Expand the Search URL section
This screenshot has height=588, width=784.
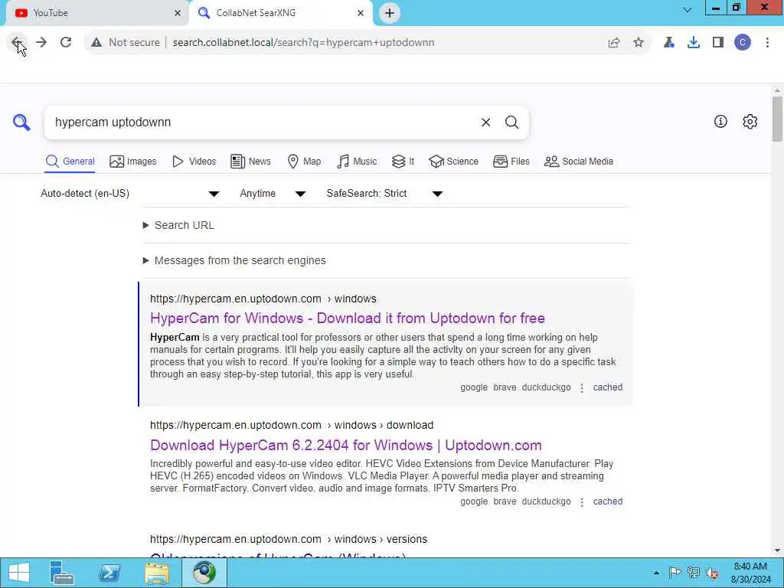[x=179, y=226]
